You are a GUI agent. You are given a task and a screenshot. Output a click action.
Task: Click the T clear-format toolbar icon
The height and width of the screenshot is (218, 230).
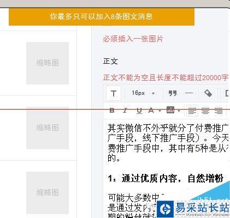tap(114, 93)
